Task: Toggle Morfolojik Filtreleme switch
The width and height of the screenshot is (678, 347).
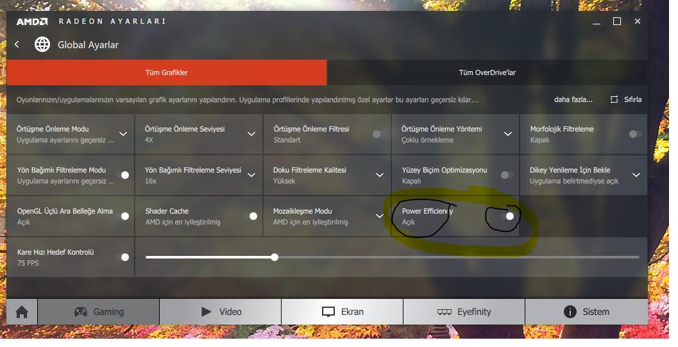Action: pos(635,134)
